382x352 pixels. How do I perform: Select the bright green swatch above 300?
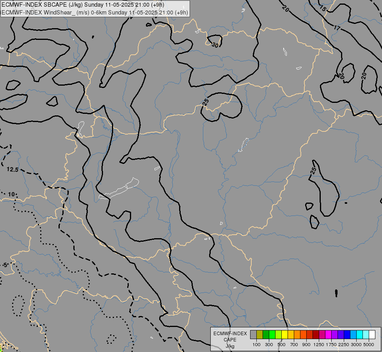pyautogui.click(x=272, y=334)
